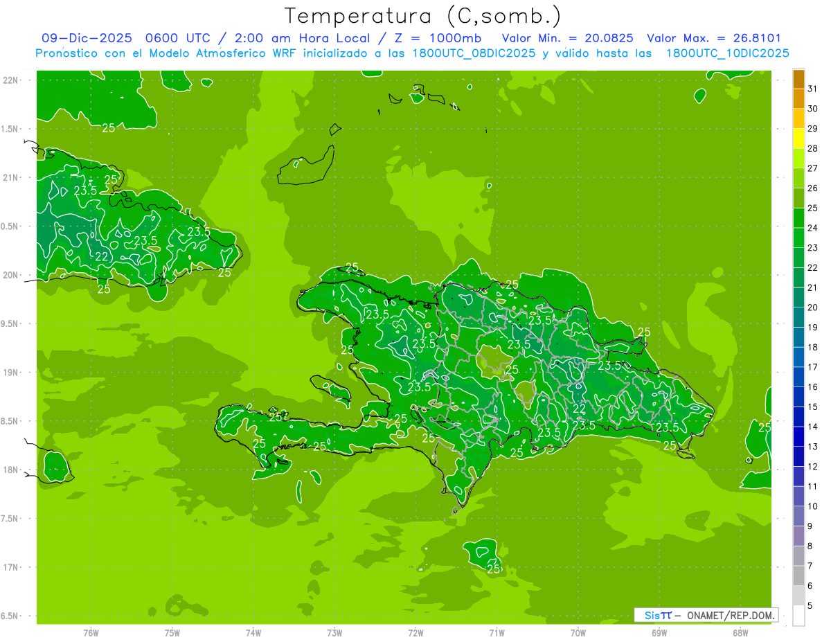The image size is (831, 642).
Task: Click the legend swatch between 30 and 31
Action: [x=798, y=99]
